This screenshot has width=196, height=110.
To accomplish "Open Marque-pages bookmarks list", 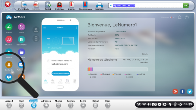I will (85, 6).
